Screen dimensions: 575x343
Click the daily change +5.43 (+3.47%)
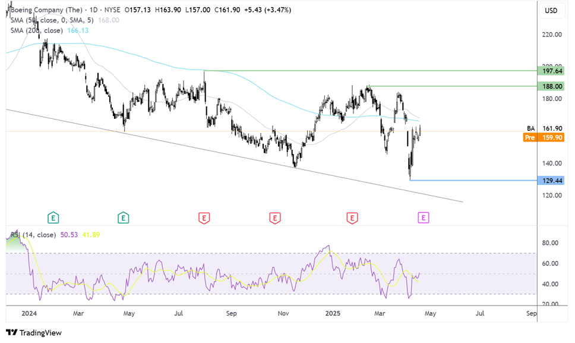point(268,10)
